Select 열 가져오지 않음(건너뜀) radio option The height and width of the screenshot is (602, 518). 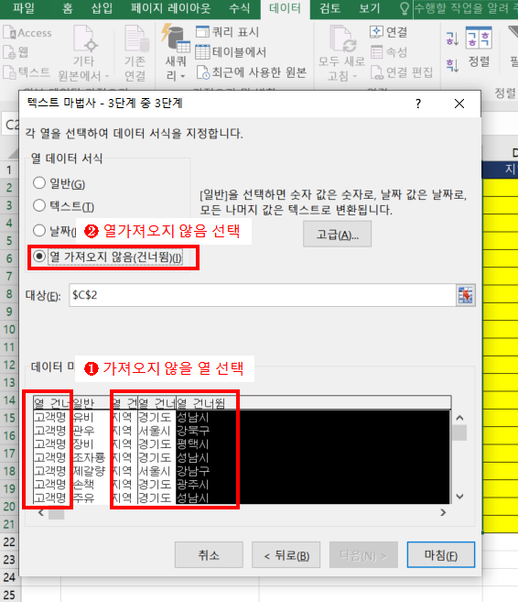39,256
